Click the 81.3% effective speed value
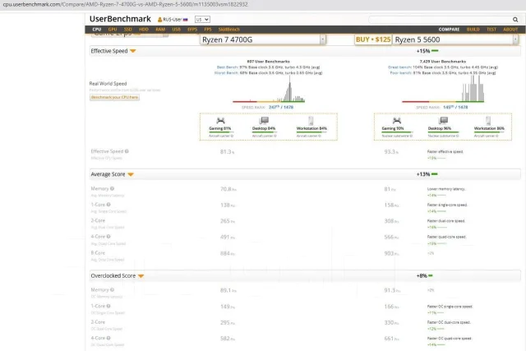The width and height of the screenshot is (526, 351). tap(227, 152)
